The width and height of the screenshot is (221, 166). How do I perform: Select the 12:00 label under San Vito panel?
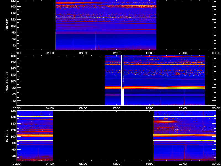116,53
